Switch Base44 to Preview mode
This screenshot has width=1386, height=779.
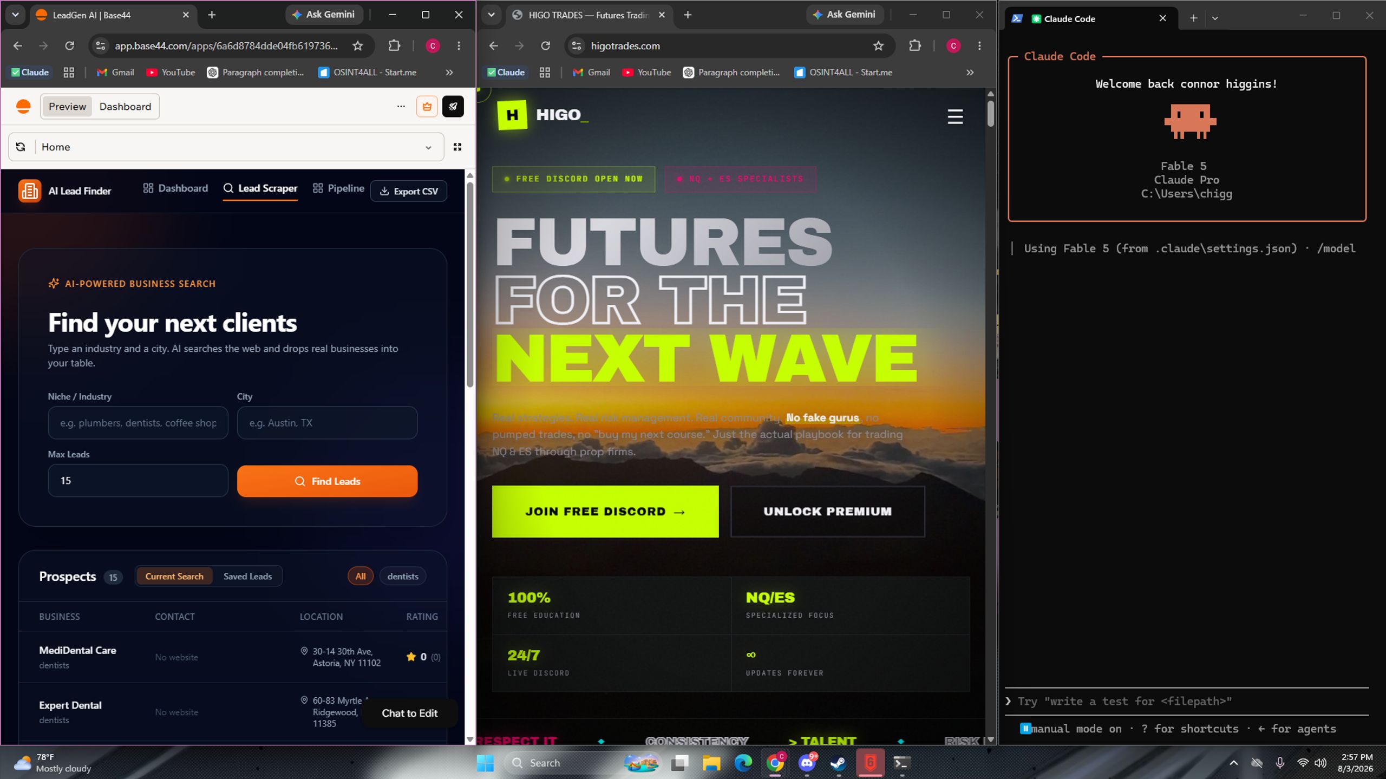(x=67, y=107)
